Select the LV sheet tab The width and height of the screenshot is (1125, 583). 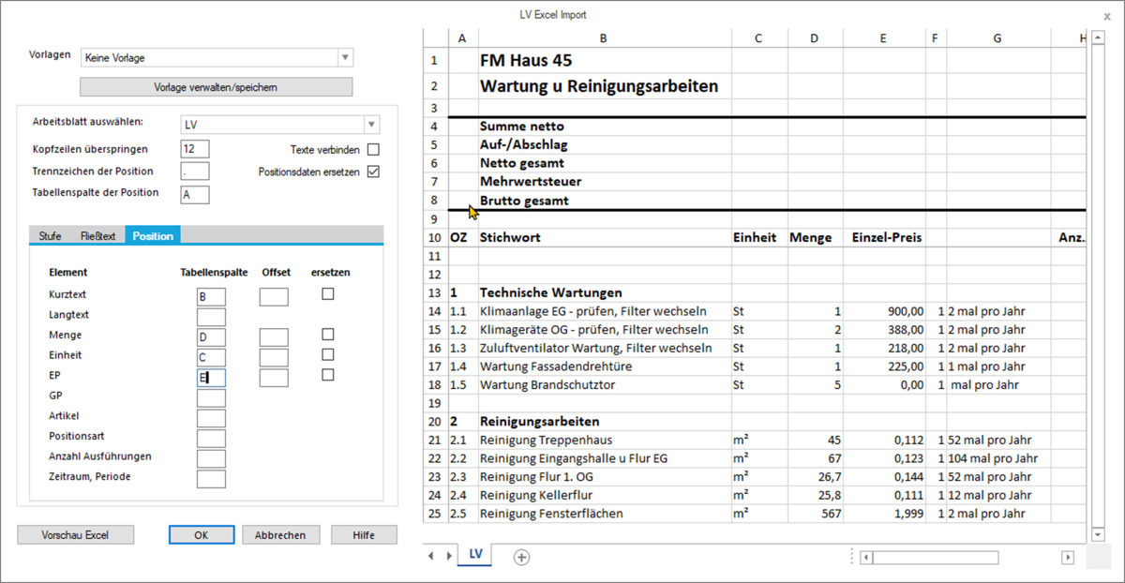[x=476, y=555]
